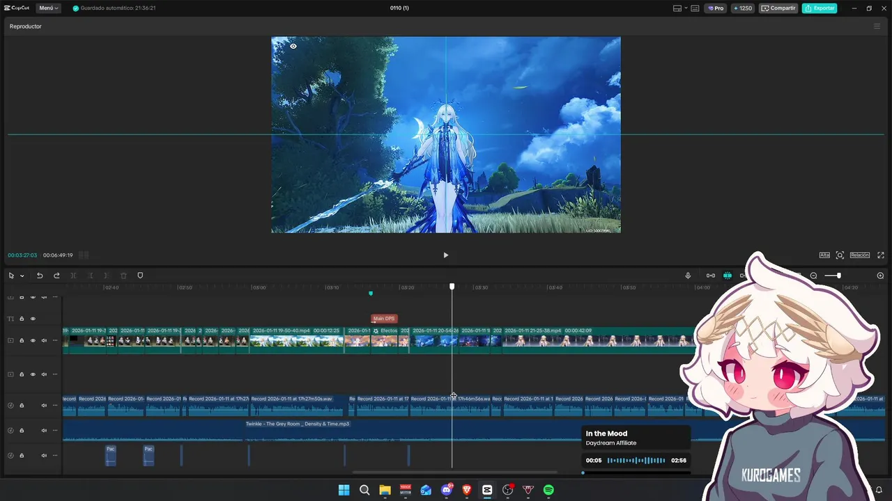
Task: Click the white playhead handle on the ruler
Action: 452,287
